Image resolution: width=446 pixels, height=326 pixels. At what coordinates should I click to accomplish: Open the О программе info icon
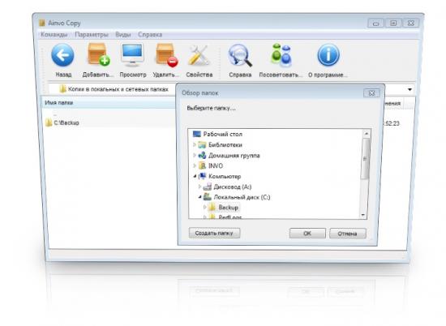click(328, 55)
